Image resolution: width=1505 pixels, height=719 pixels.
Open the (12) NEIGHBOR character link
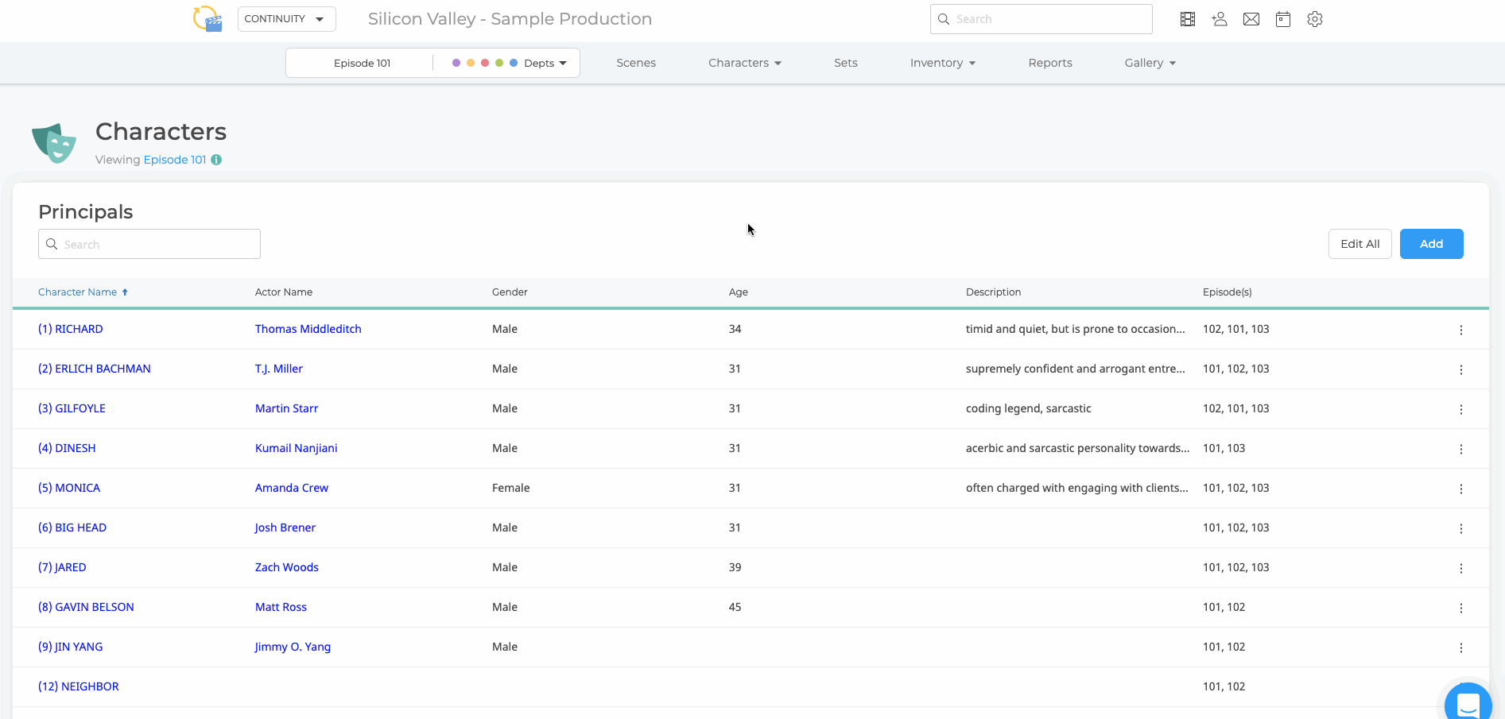pos(79,686)
